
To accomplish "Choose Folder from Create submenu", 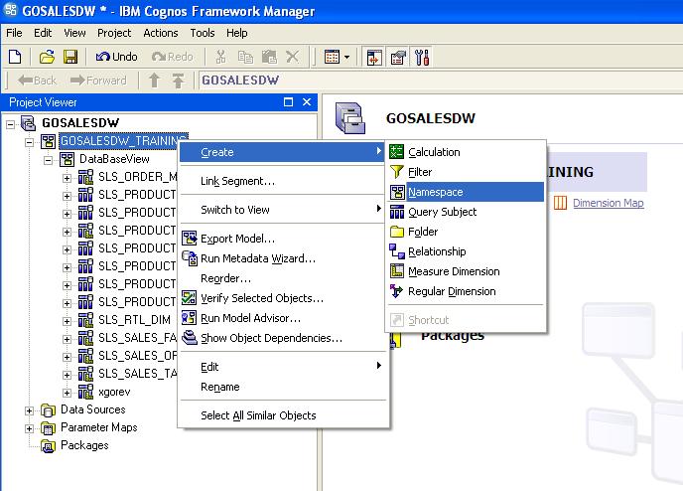I will 466,232.
